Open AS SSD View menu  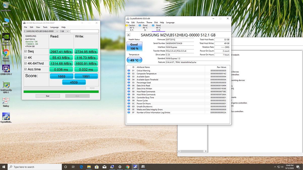pos(38,27)
